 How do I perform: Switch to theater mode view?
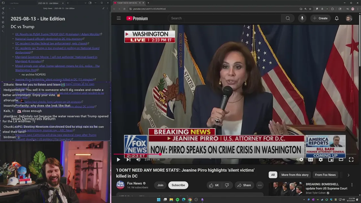(341, 160)
